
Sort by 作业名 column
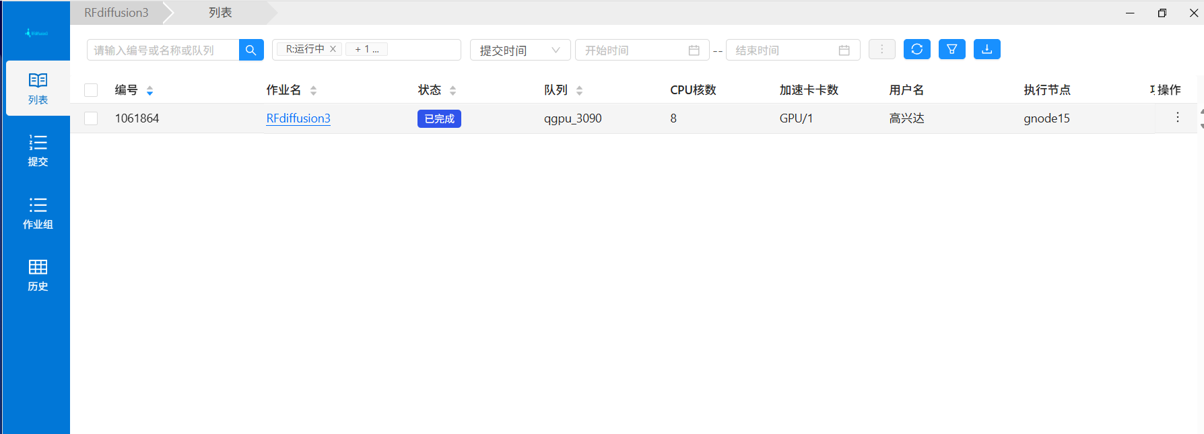(x=313, y=90)
